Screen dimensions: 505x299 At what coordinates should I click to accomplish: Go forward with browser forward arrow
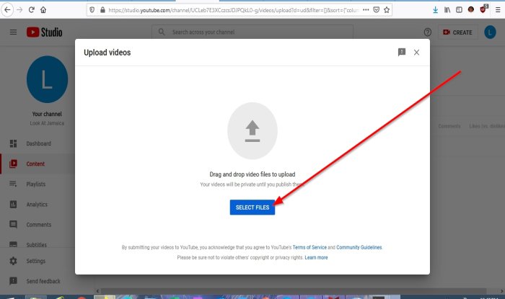tap(19, 10)
